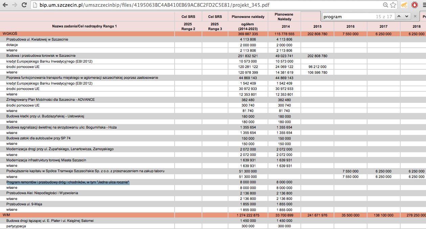
Task: Click "Budowa kładki przy ul. Budziszyńskiej - Ustowskiej"
Action: [45, 116]
